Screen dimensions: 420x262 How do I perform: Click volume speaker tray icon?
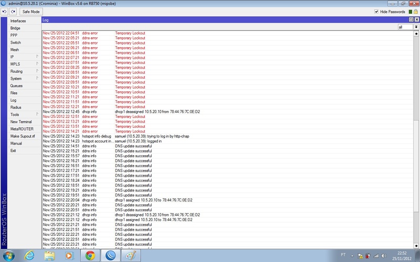[x=384, y=256]
